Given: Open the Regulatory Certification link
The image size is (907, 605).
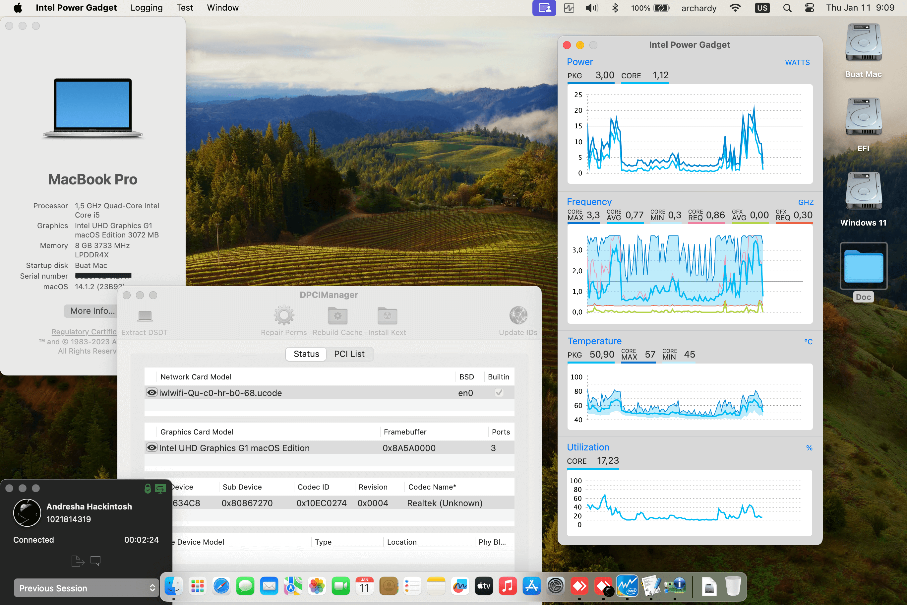Looking at the screenshot, I should coord(85,332).
